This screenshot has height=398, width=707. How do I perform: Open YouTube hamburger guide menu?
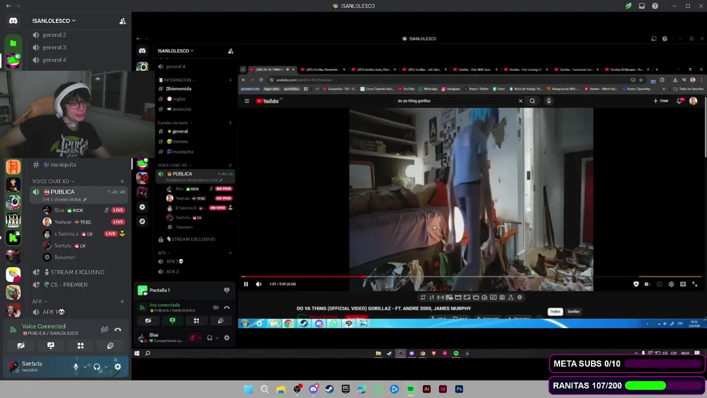tap(247, 101)
